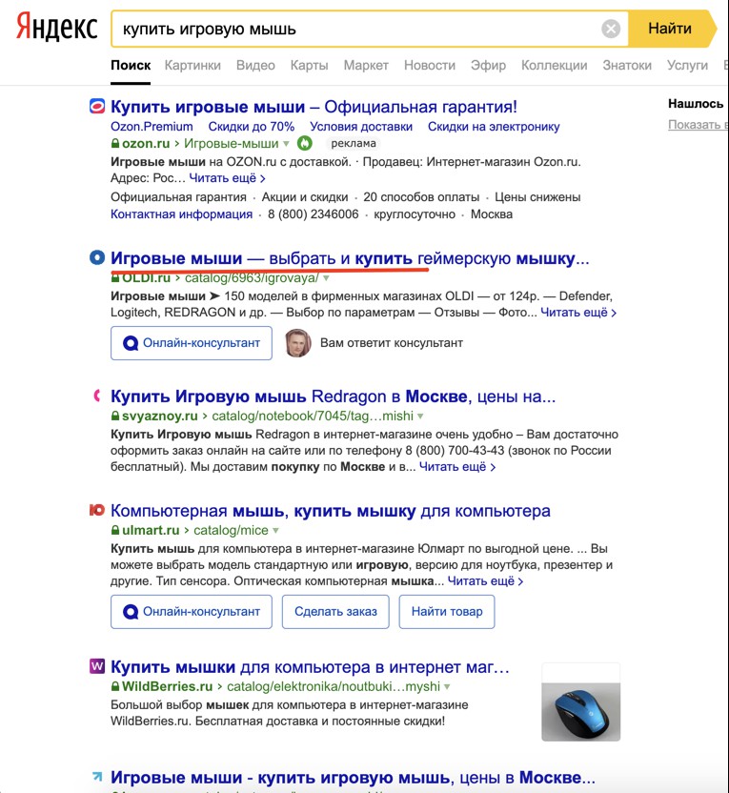Screen dimensions: 729x793
Task: Click the consultant avatar photo
Action: (x=297, y=343)
